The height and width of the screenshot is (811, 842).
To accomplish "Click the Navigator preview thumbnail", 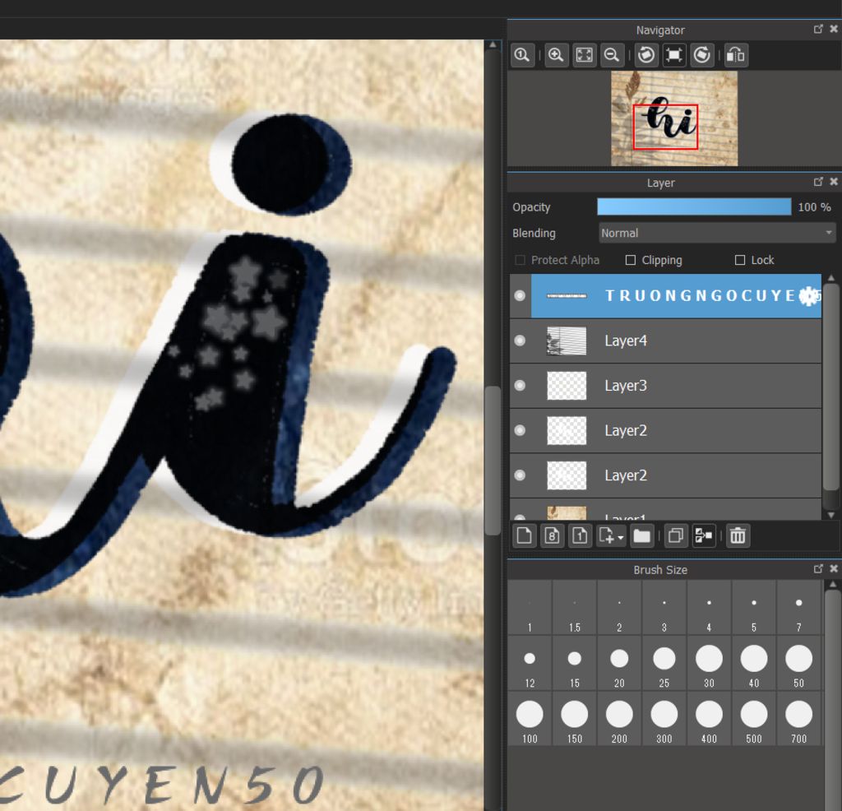I will coord(674,118).
